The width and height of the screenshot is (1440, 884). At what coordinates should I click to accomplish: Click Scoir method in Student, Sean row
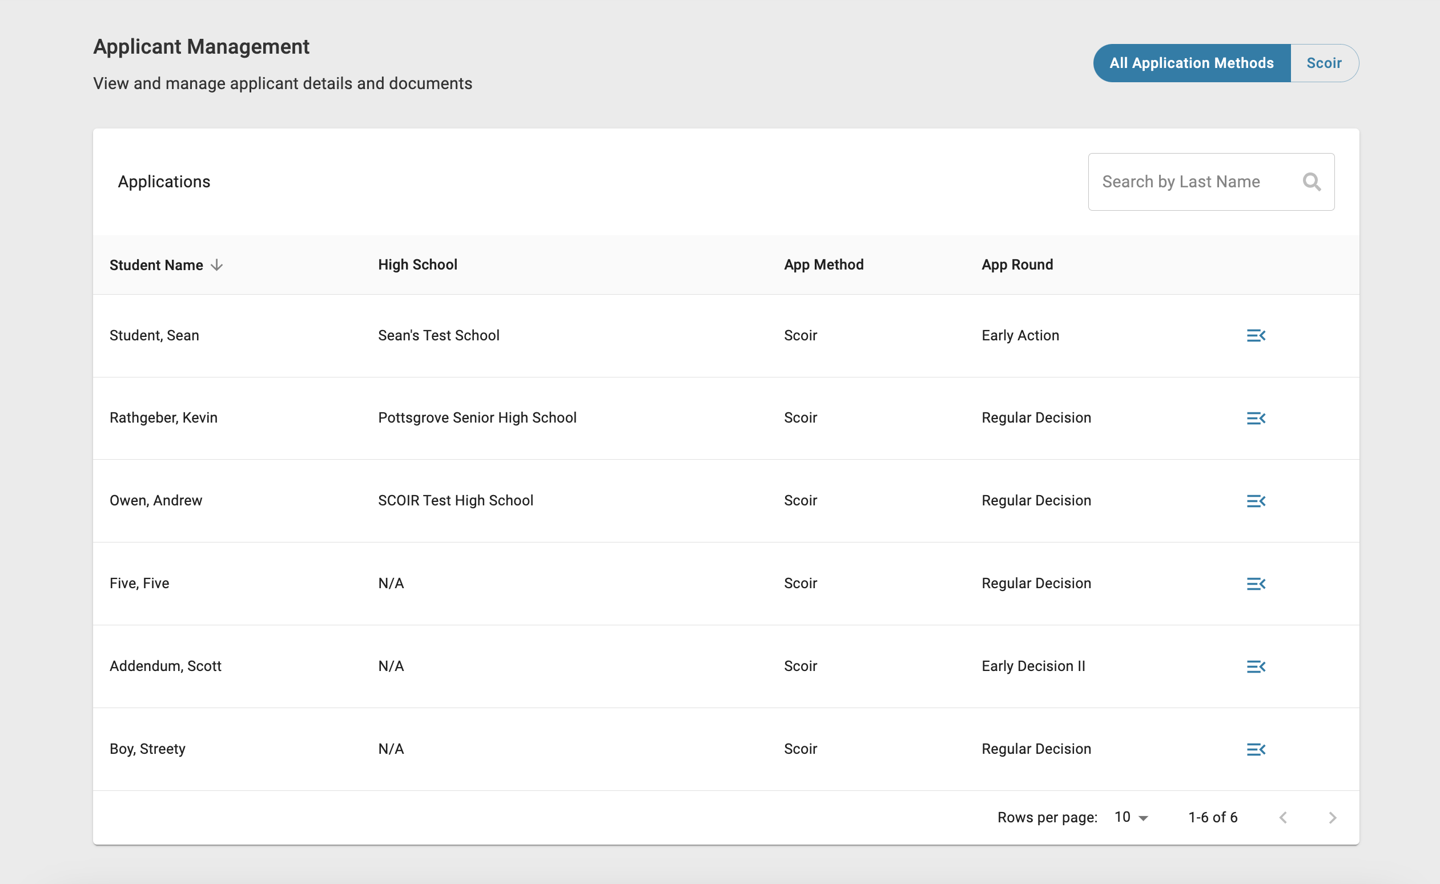(x=800, y=336)
